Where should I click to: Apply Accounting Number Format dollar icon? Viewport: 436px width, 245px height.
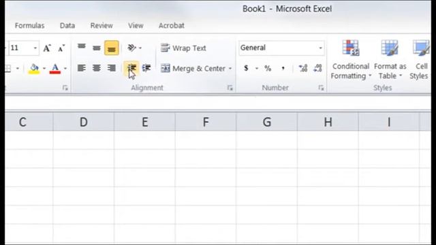pyautogui.click(x=246, y=68)
